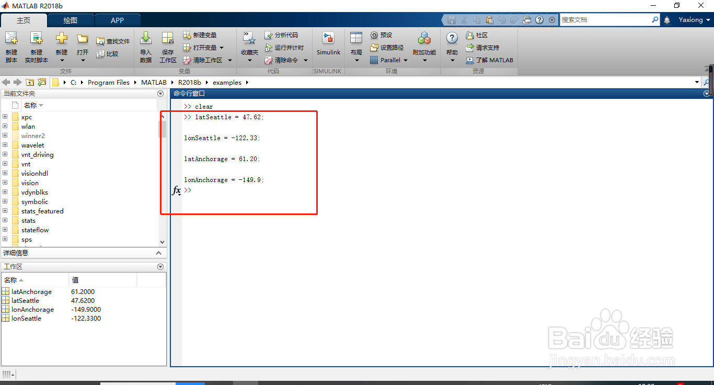
Task: Select variable lonSeattle in workspace
Action: point(26,318)
